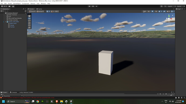This screenshot has height=104, width=186.
Task: Open the Unity cloud services icon
Action: click(x=9, y=6)
